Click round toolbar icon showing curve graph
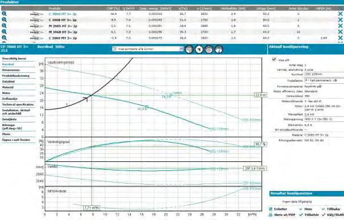 coord(209,50)
